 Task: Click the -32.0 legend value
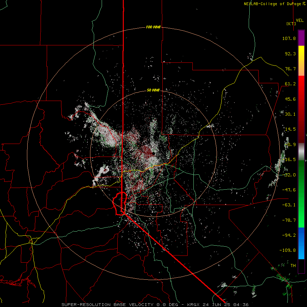click(289, 175)
